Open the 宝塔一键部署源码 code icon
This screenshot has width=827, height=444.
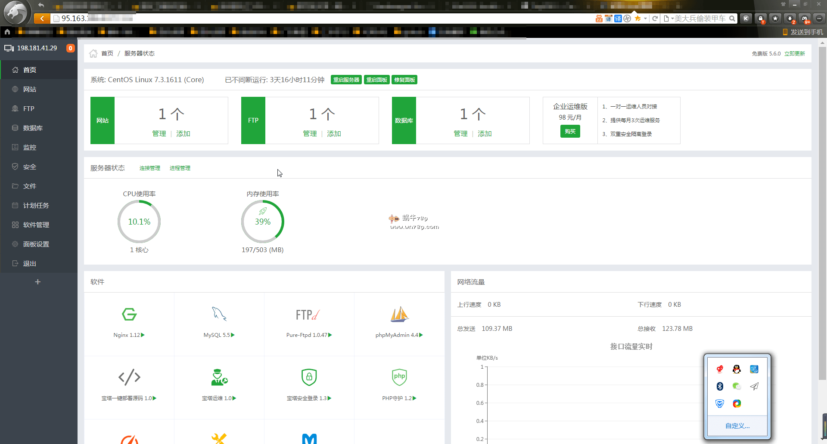[x=129, y=377]
